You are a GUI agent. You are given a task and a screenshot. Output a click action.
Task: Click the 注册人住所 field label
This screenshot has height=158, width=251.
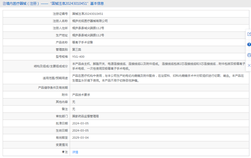point(60,28)
